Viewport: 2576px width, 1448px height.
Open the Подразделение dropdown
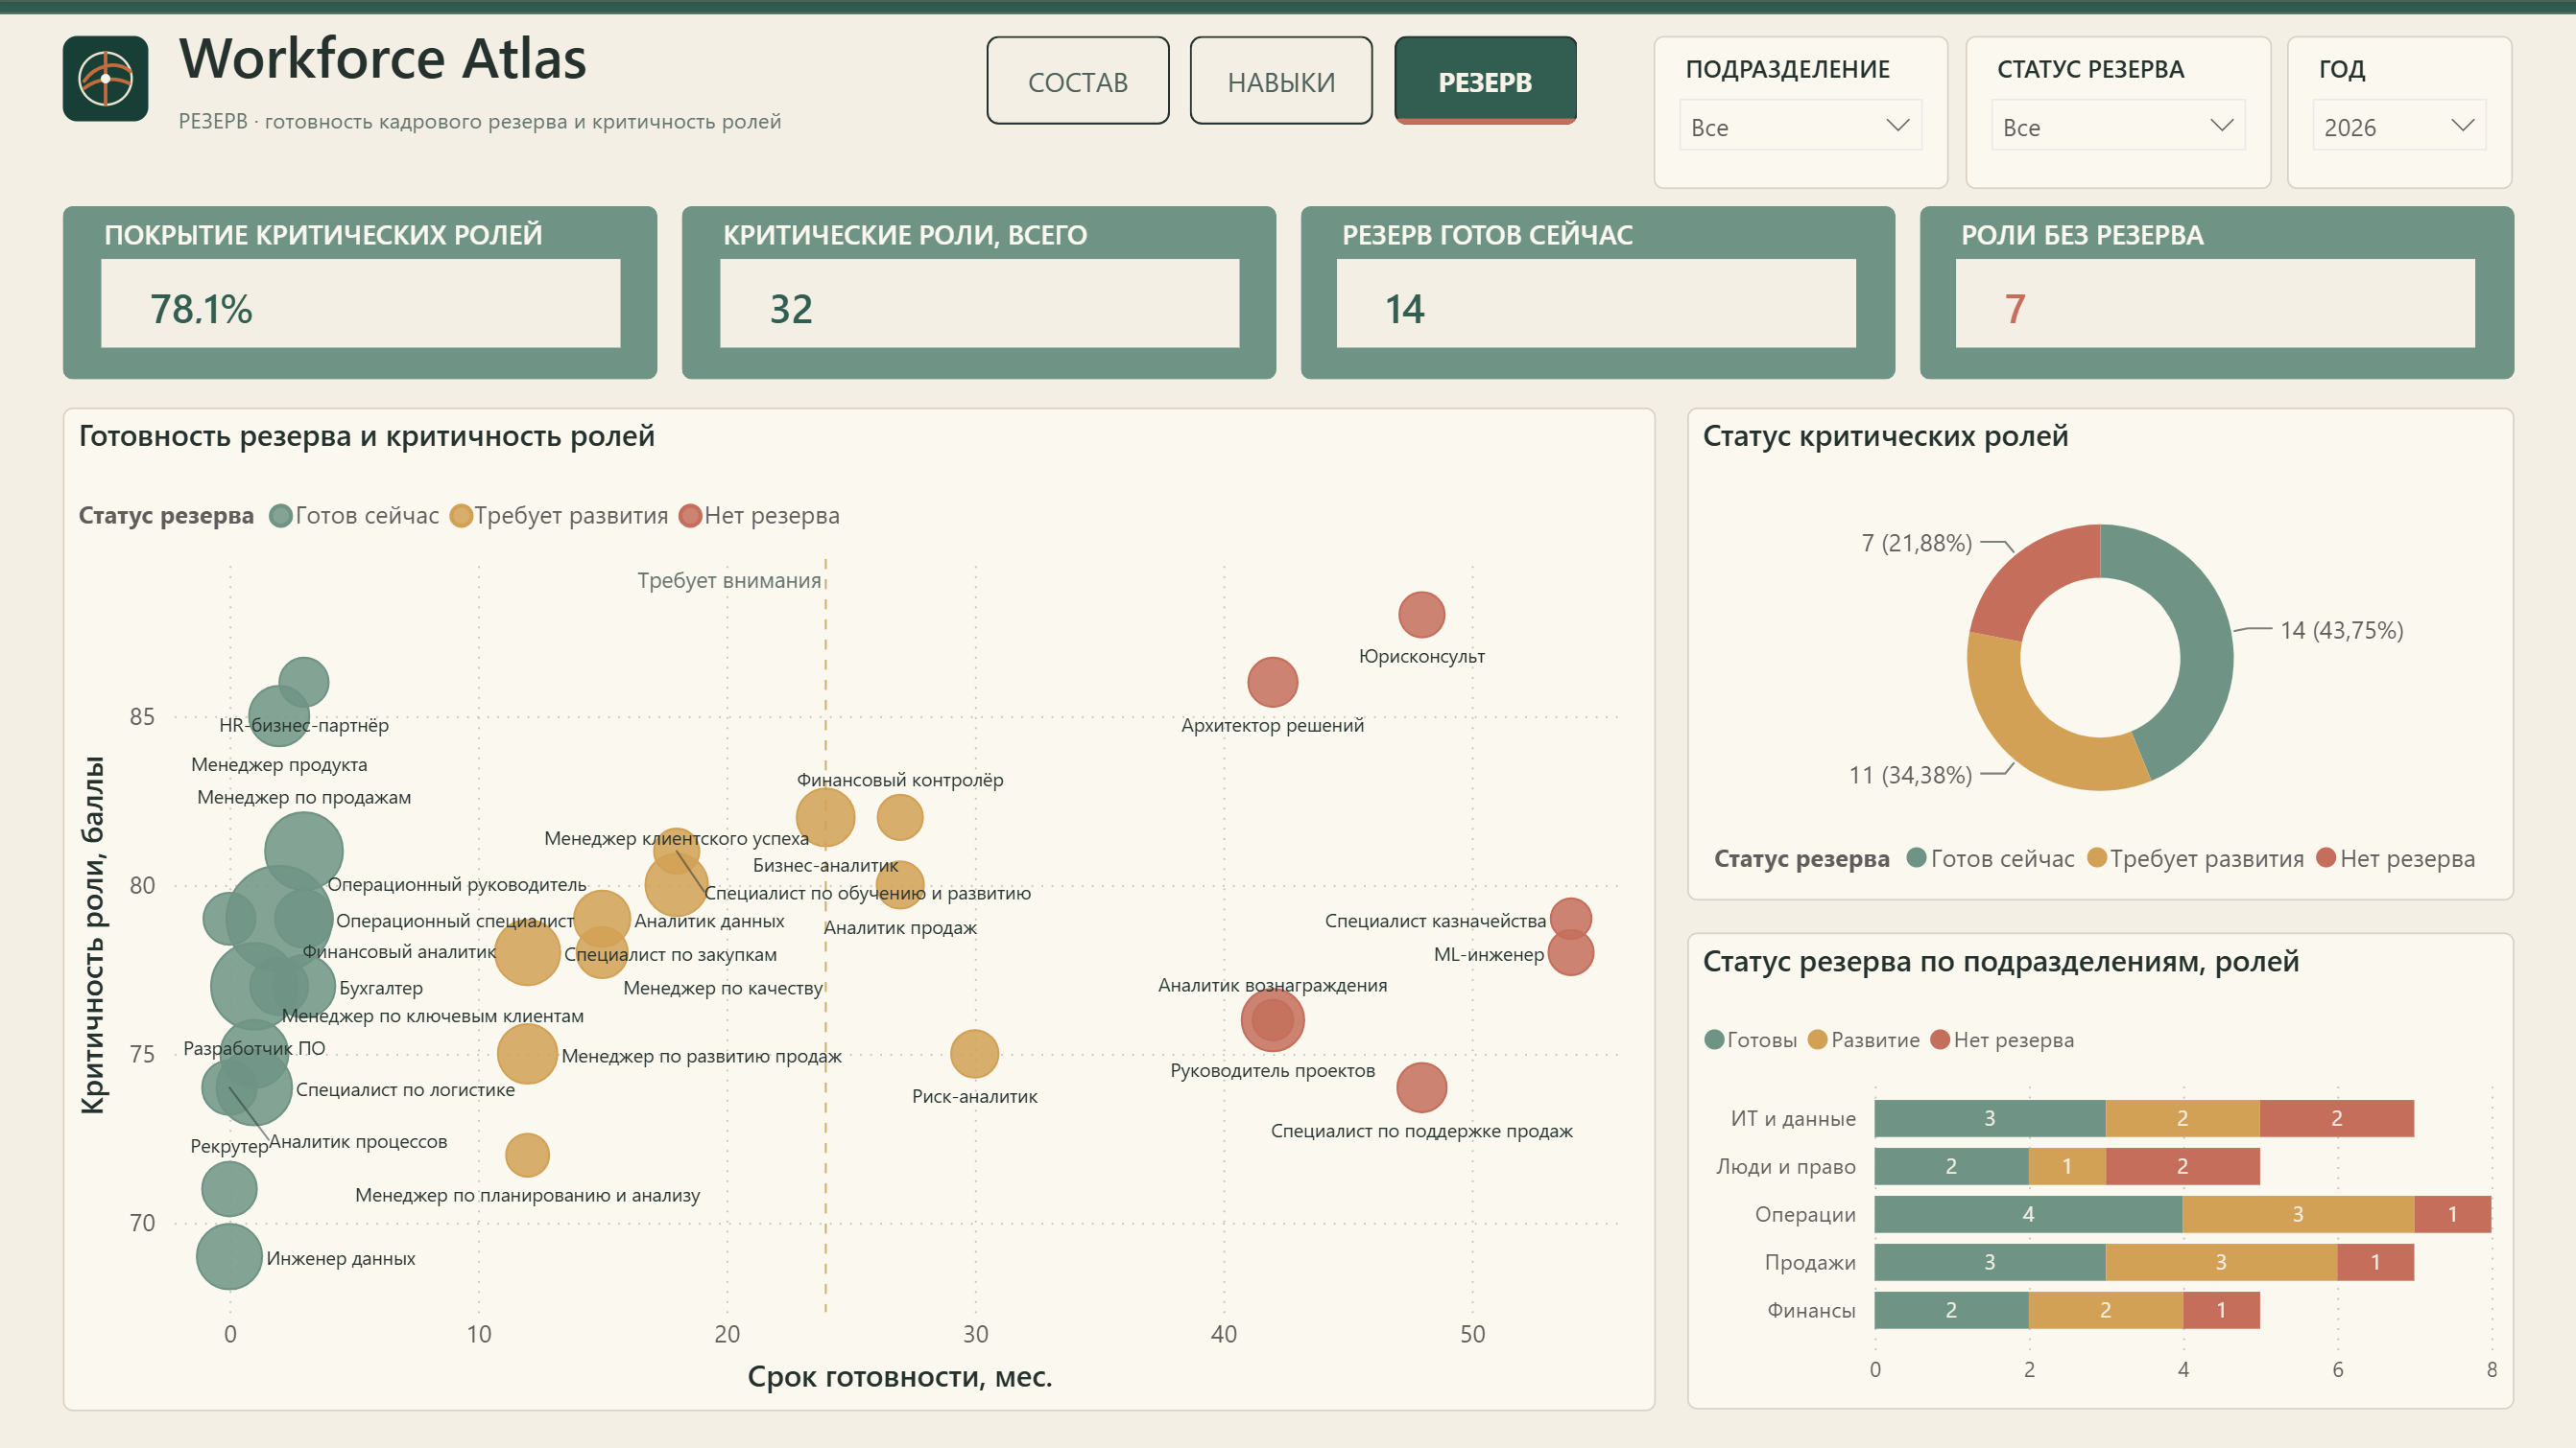1800,127
